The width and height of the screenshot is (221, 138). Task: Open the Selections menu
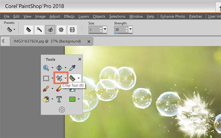pyautogui.click(x=117, y=17)
